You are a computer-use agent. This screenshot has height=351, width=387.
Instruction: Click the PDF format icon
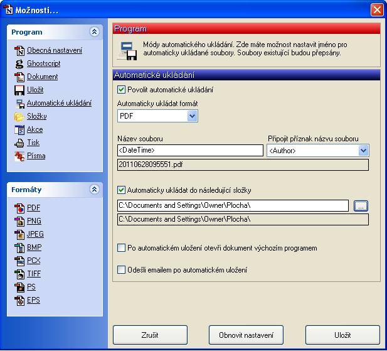click(19, 208)
